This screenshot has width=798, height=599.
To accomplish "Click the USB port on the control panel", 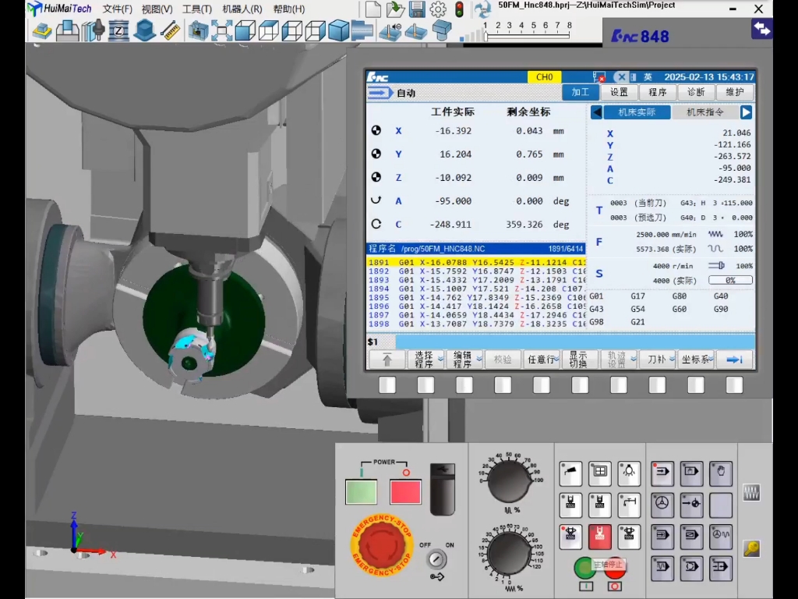I will click(443, 489).
